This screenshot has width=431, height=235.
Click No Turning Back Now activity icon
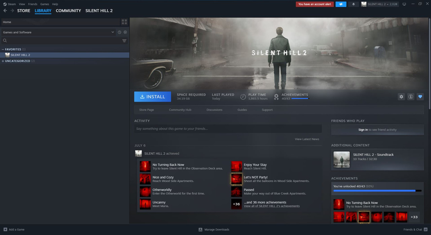tap(145, 167)
